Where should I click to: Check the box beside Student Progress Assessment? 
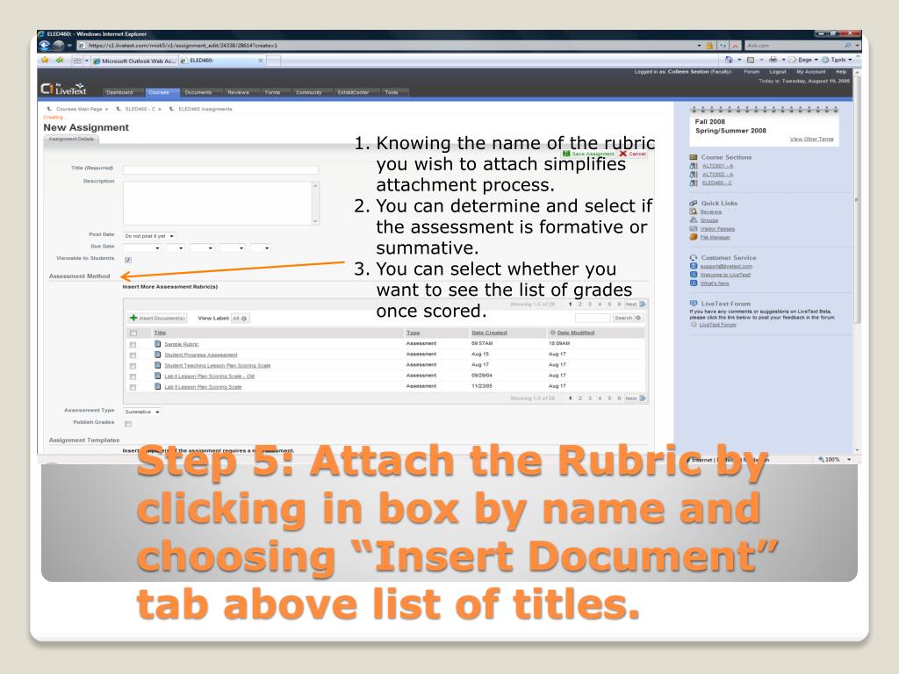coord(133,355)
